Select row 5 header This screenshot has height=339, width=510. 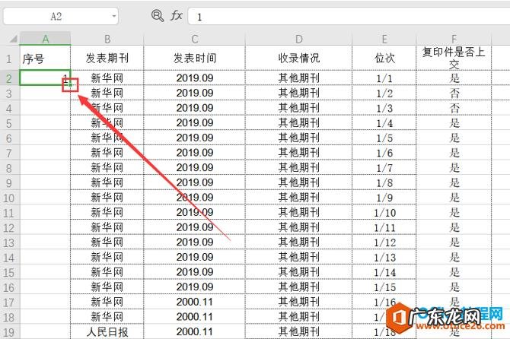pyautogui.click(x=9, y=123)
